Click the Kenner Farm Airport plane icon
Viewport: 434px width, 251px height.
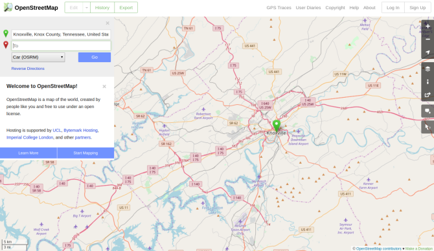(369, 179)
